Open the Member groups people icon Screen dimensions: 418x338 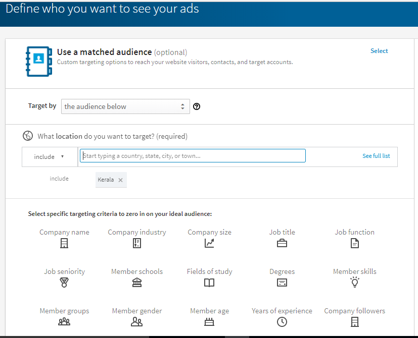pos(64,322)
